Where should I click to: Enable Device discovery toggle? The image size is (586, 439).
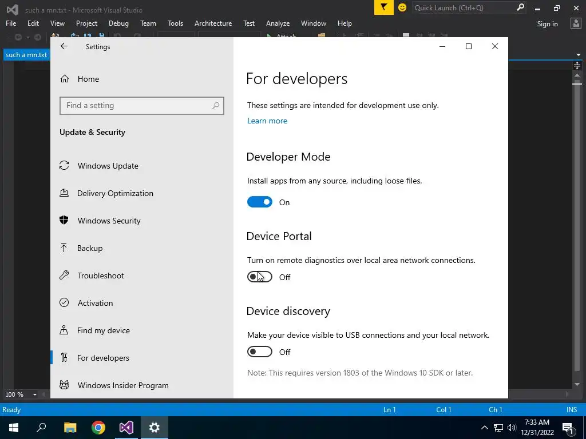pos(260,352)
